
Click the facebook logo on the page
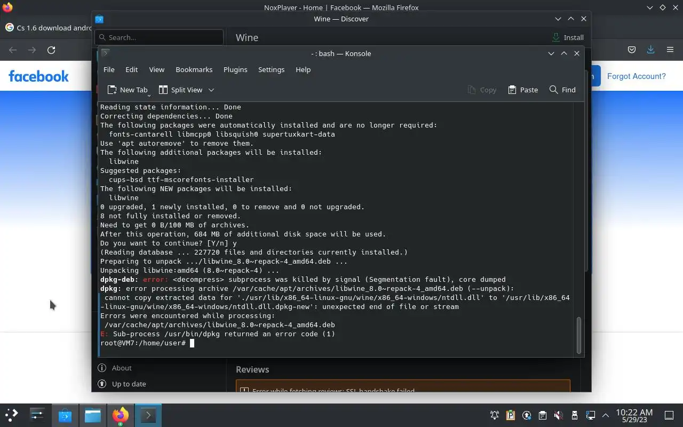[38, 76]
